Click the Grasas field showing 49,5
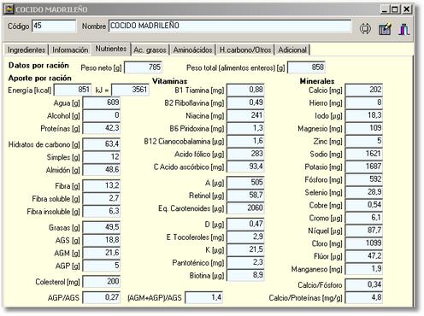Image resolution: width=424 pixels, height=316 pixels. pos(102,227)
